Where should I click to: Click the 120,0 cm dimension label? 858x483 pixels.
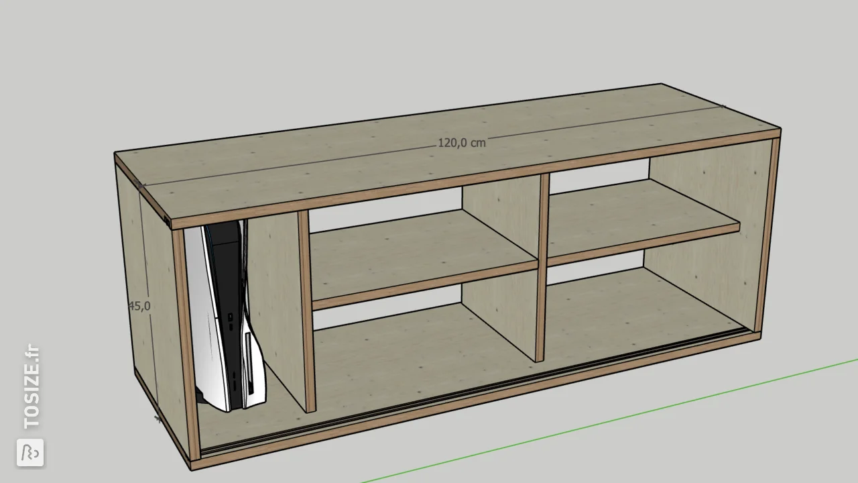(462, 143)
